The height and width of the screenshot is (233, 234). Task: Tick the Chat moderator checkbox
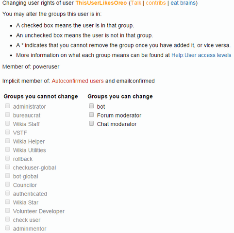91,123
